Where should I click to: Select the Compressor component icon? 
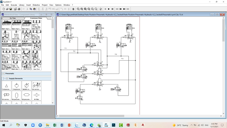[x=16, y=86]
